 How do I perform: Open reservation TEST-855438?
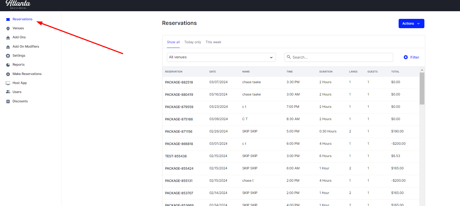[176, 156]
